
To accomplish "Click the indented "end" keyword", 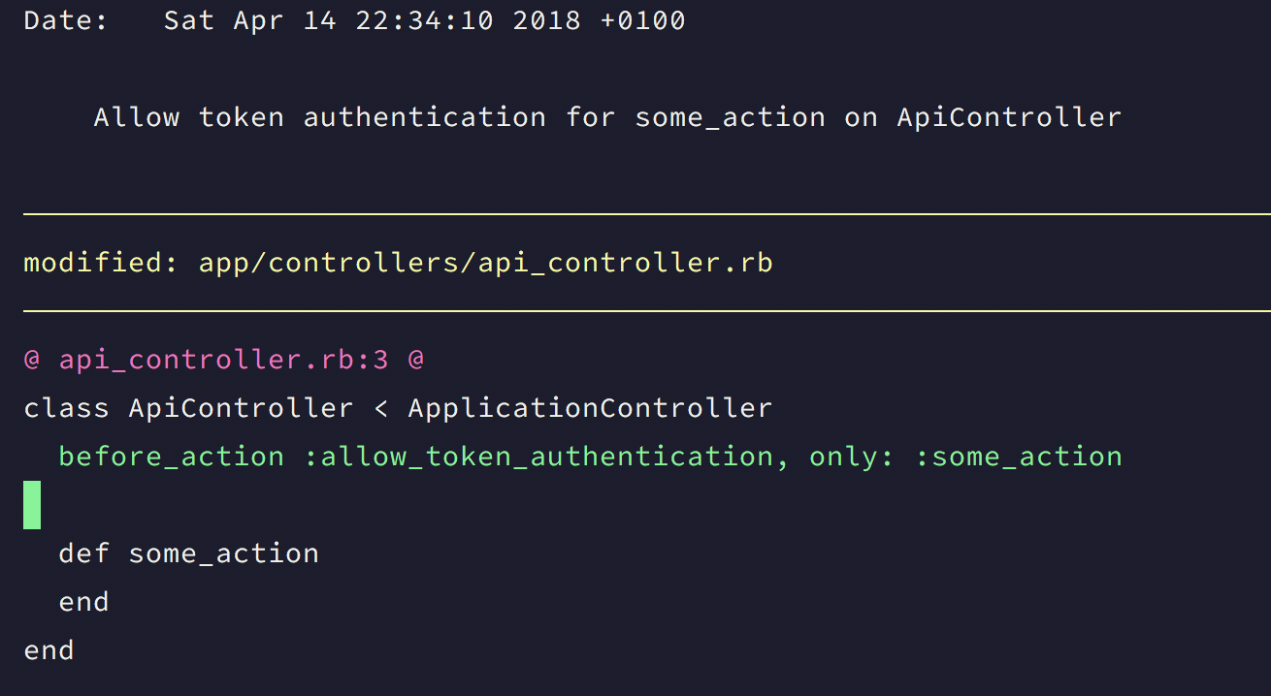I will coord(83,602).
